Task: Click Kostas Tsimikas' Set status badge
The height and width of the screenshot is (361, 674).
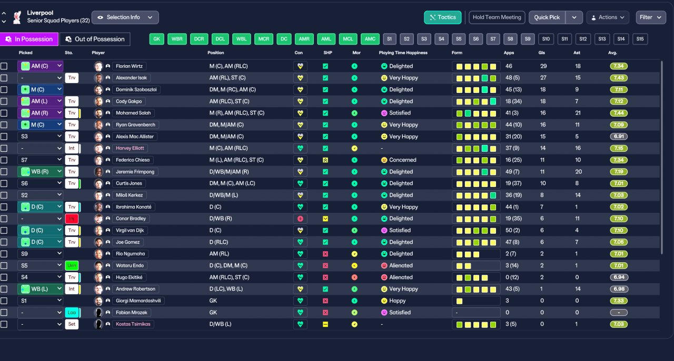Action: pyautogui.click(x=72, y=324)
